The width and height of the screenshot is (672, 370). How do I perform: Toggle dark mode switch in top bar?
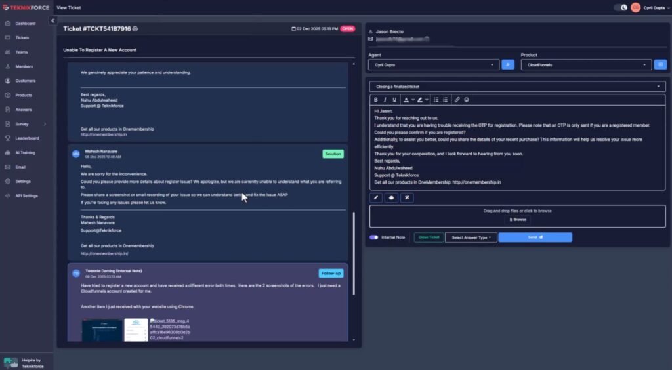(x=620, y=7)
